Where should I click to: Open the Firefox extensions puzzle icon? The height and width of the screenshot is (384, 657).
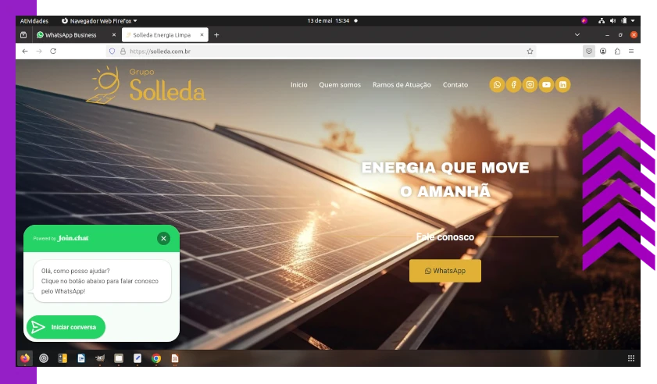[617, 51]
